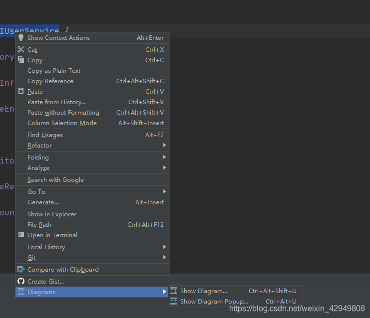Click the Copy label in the menu
Screen dimensions: 370x318
coord(35,60)
